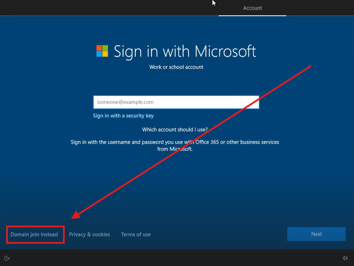Click the 'Work or school account' subtitle
Viewport: 354px width, 266px height.
pyautogui.click(x=176, y=67)
